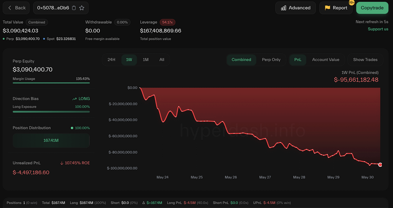Image resolution: width=393 pixels, height=208 pixels.
Task: Click the Long Exposure progress bar
Action: 51,111
